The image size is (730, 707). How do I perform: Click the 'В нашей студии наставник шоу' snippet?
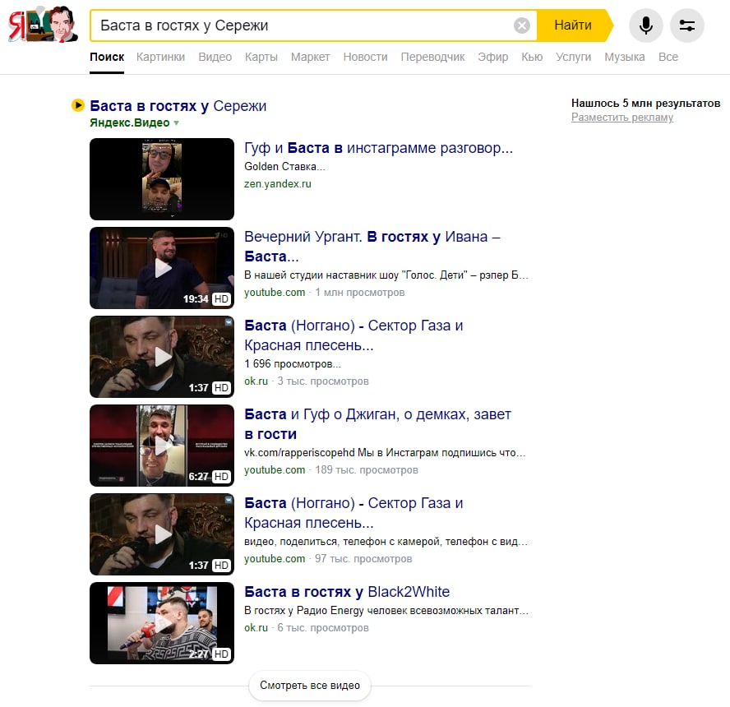point(386,275)
